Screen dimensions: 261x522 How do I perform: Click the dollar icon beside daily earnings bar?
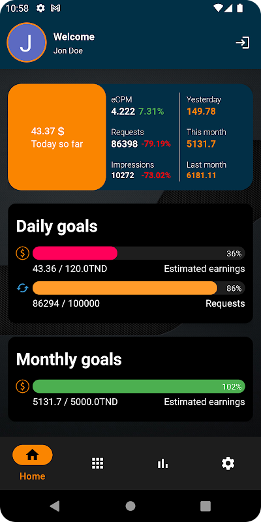(22, 253)
